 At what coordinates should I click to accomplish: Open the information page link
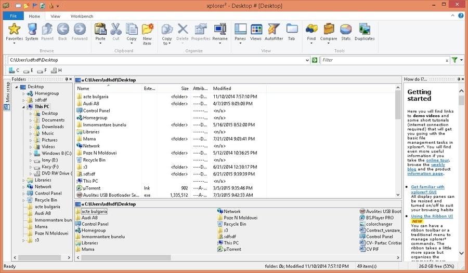[x=425, y=173]
